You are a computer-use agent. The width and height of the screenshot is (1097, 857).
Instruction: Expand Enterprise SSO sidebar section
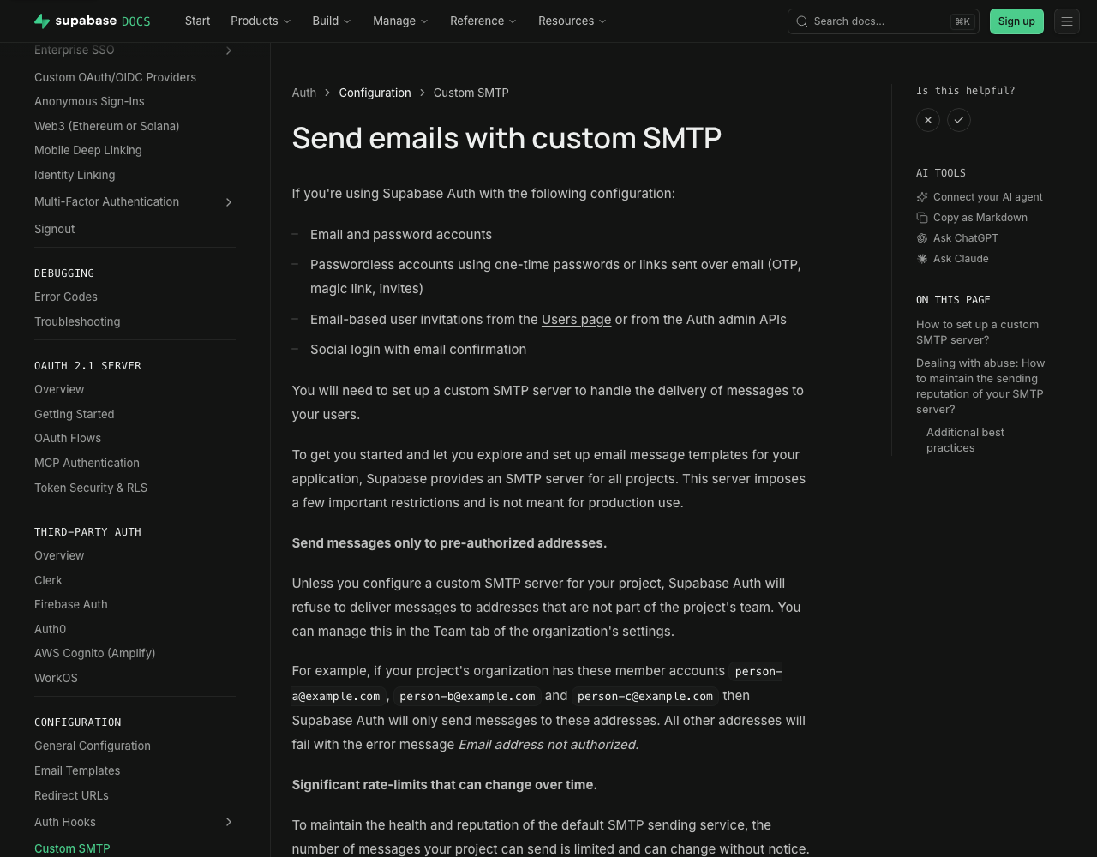coord(229,51)
